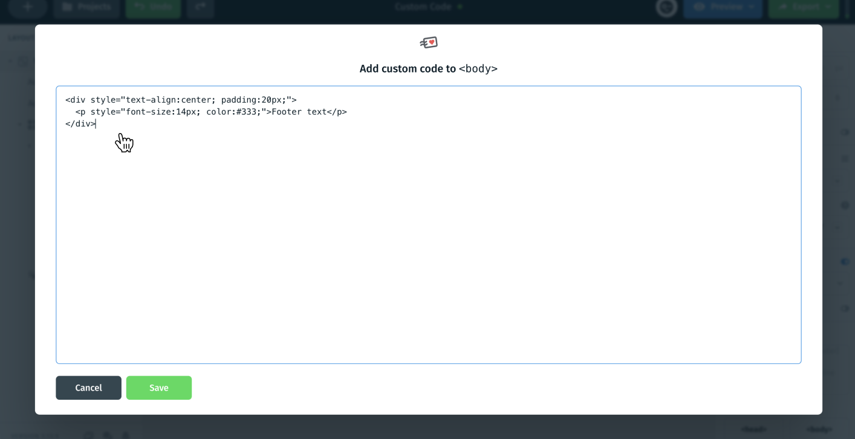Image resolution: width=855 pixels, height=439 pixels.
Task: Open the green Export dropdown
Action: pyautogui.click(x=804, y=7)
